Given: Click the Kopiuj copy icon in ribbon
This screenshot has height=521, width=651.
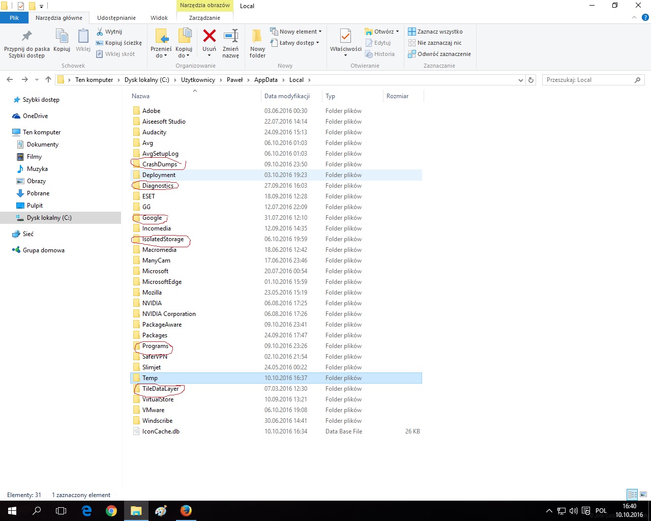Looking at the screenshot, I should (x=62, y=38).
